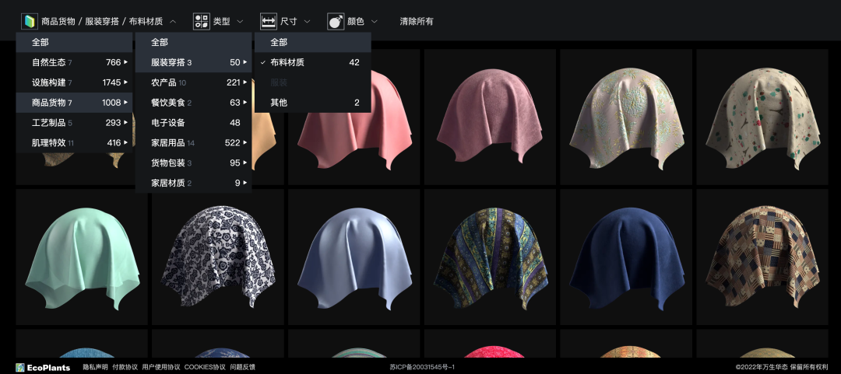This screenshot has height=374, width=841.
Task: Select 家居材质 subcategory
Action: pyautogui.click(x=194, y=183)
